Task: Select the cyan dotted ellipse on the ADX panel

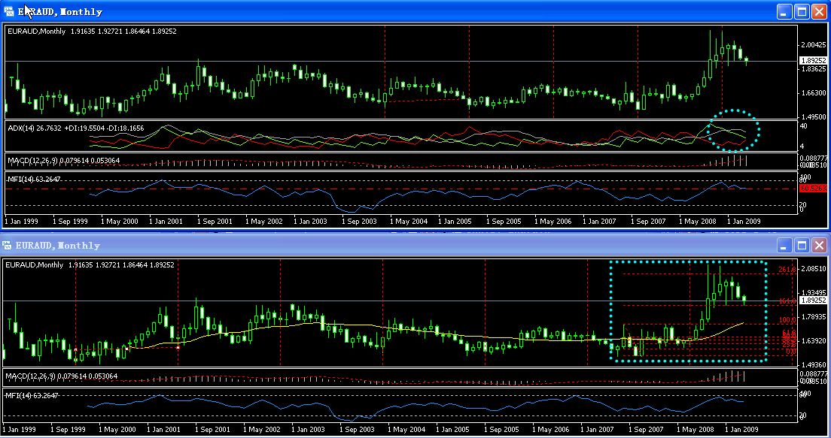Action: tap(759, 129)
